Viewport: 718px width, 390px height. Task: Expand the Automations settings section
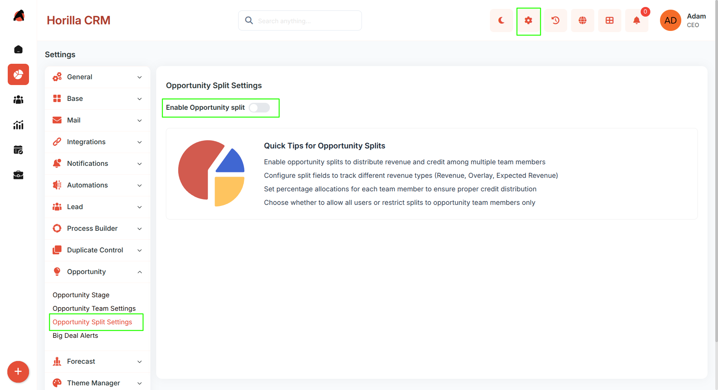[97, 185]
